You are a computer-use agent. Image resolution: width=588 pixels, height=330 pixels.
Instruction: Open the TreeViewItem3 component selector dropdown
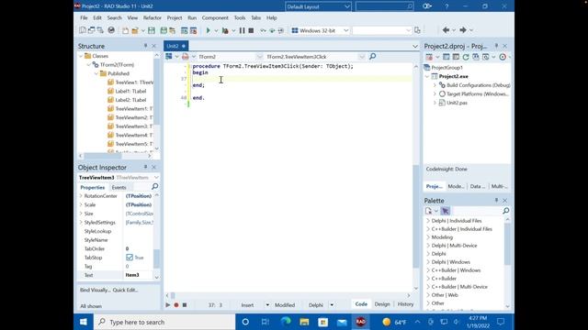(x=156, y=177)
